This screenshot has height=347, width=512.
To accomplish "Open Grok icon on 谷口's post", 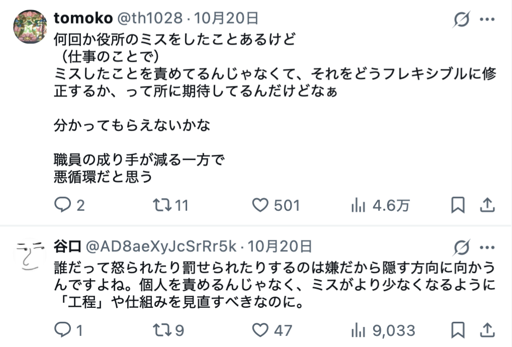I will pos(461,247).
